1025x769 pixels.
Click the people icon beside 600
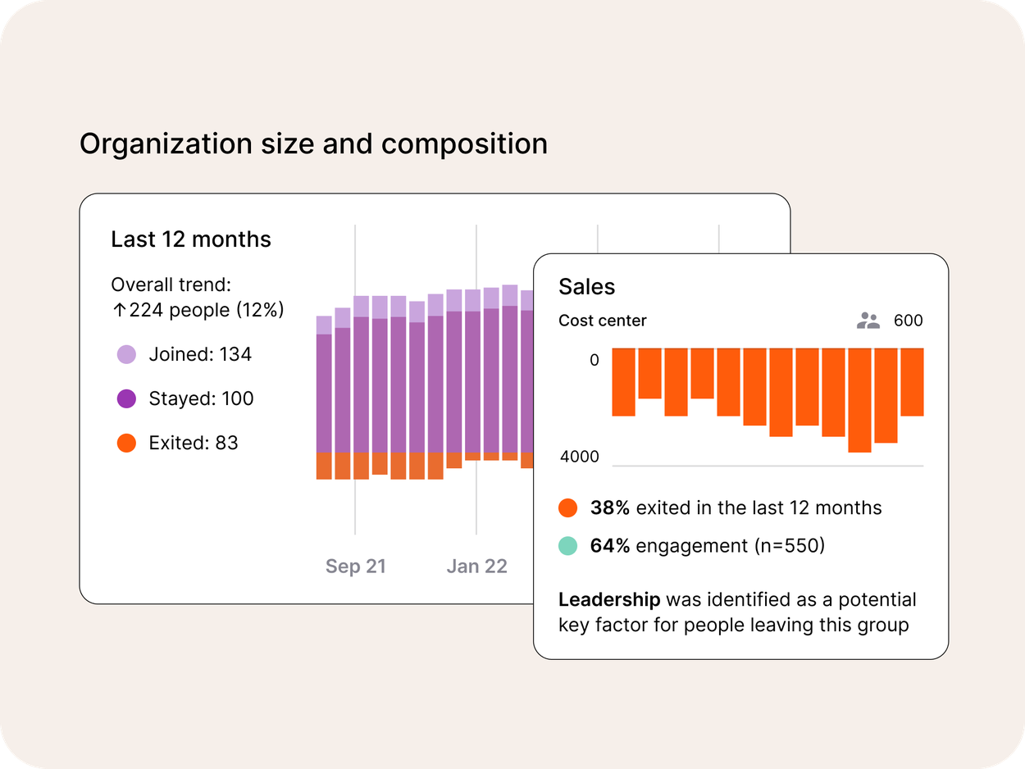click(x=868, y=321)
